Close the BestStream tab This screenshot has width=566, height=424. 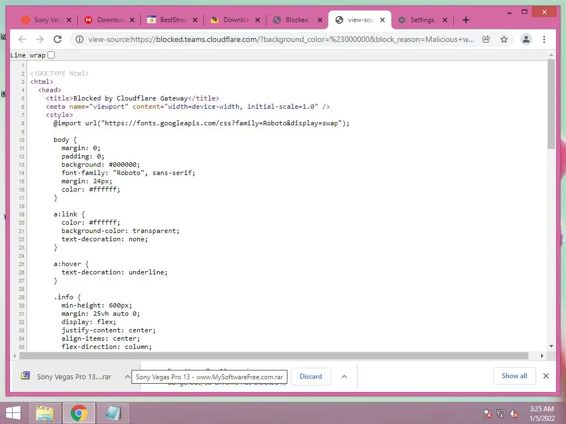point(195,20)
